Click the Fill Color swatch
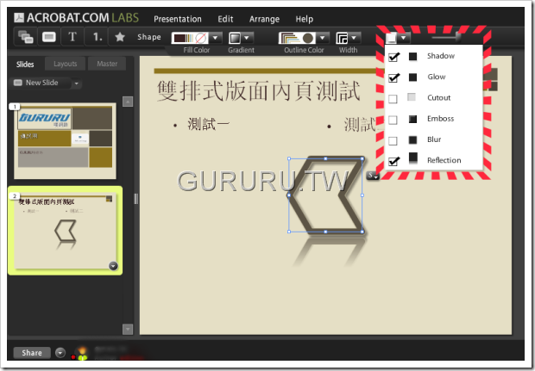 tap(190, 38)
